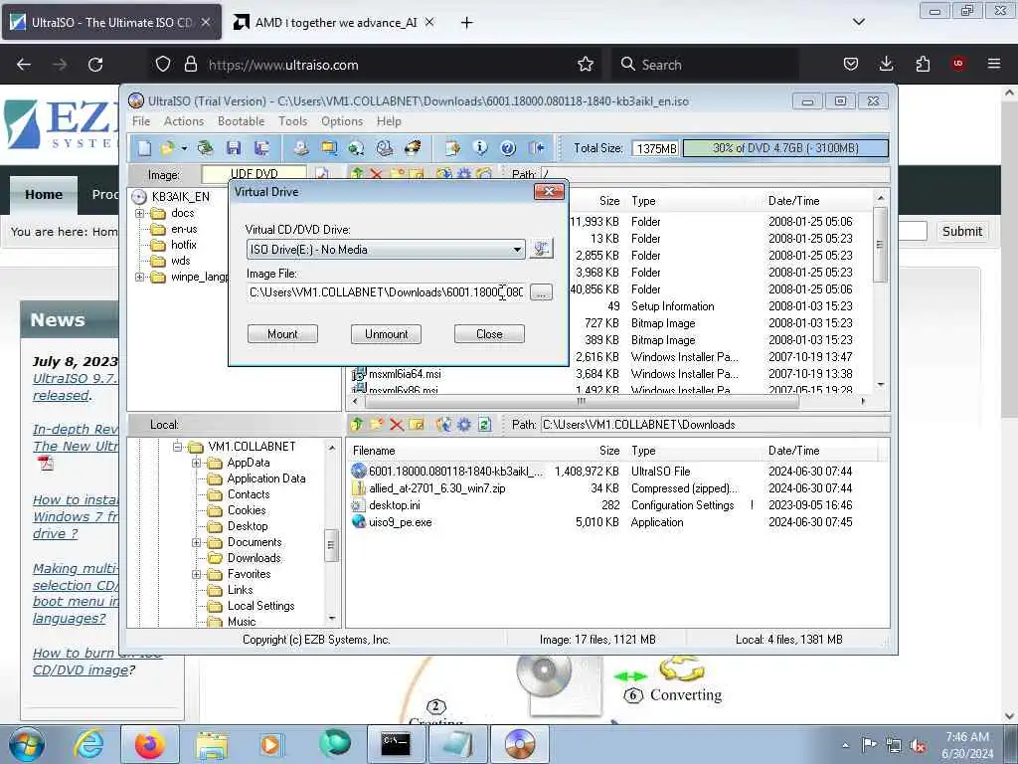Click the local tree vertical scrollbar thumb
1018x764 pixels.
click(x=331, y=546)
